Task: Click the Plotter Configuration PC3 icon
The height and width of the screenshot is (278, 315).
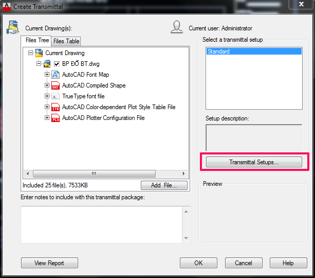Action: pos(55,118)
